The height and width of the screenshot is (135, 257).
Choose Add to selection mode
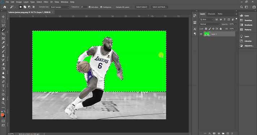(x=25, y=7)
